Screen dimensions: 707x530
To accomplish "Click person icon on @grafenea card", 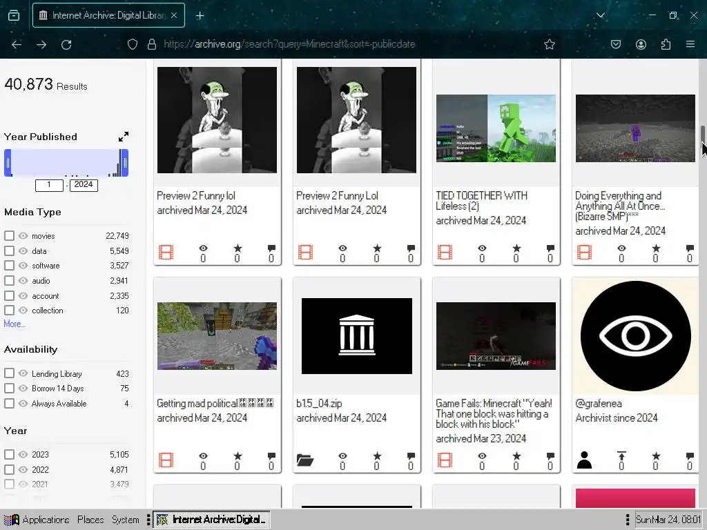I will (584, 460).
